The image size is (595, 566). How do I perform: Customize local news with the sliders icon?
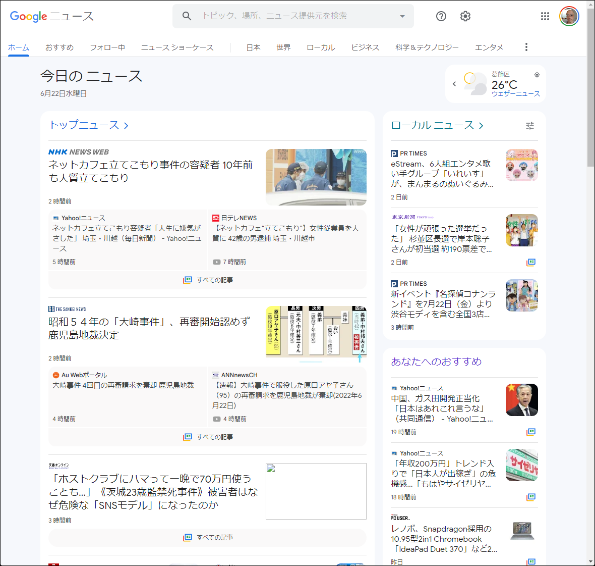click(530, 126)
